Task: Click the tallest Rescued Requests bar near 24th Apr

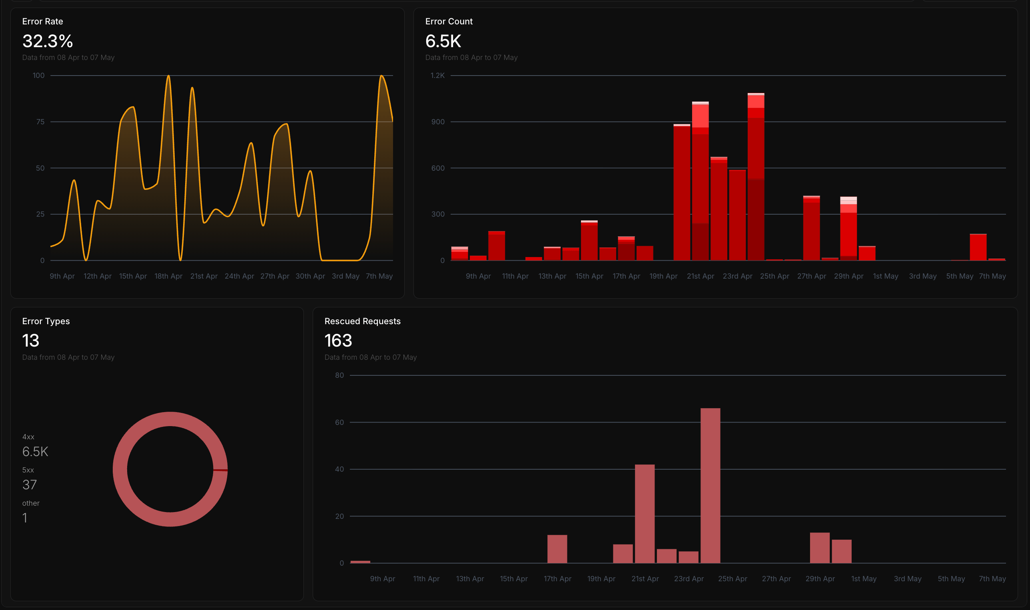Action: pyautogui.click(x=711, y=485)
